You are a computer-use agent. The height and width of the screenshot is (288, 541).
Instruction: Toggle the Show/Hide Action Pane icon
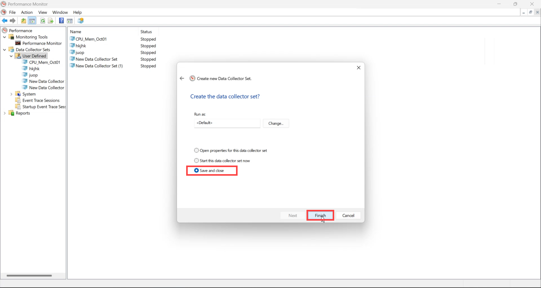tap(70, 21)
